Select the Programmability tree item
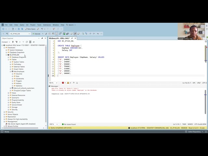208x156 pixels. tap(18, 100)
